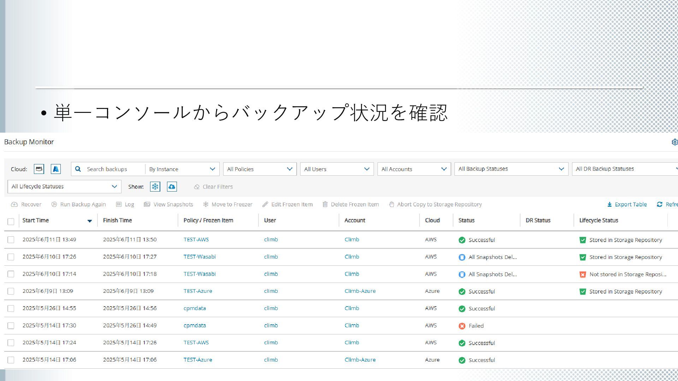Viewport: 678px width, 381px height.
Task: Toggle the snowflake frozen items icon
Action: click(x=155, y=187)
